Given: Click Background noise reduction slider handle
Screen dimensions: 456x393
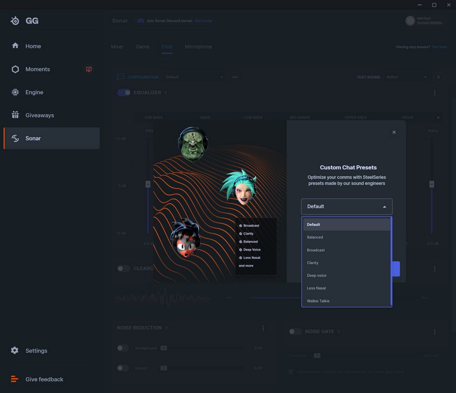Looking at the screenshot, I should (164, 348).
